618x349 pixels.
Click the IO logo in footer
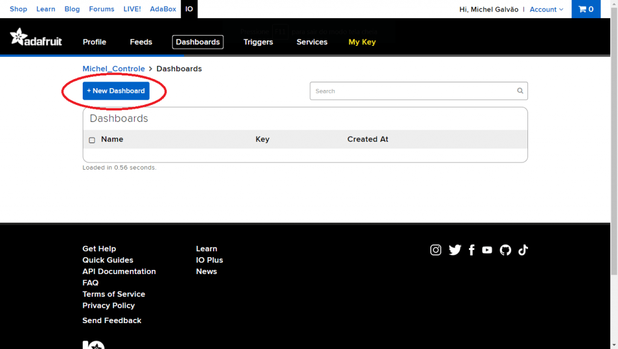[x=94, y=345]
